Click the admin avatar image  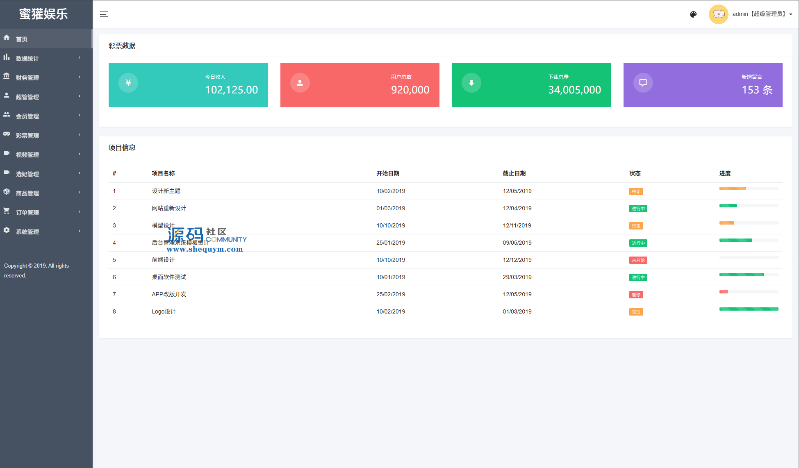tap(718, 14)
